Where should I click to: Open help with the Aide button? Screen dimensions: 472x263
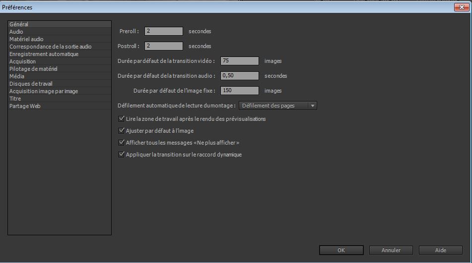click(440, 250)
